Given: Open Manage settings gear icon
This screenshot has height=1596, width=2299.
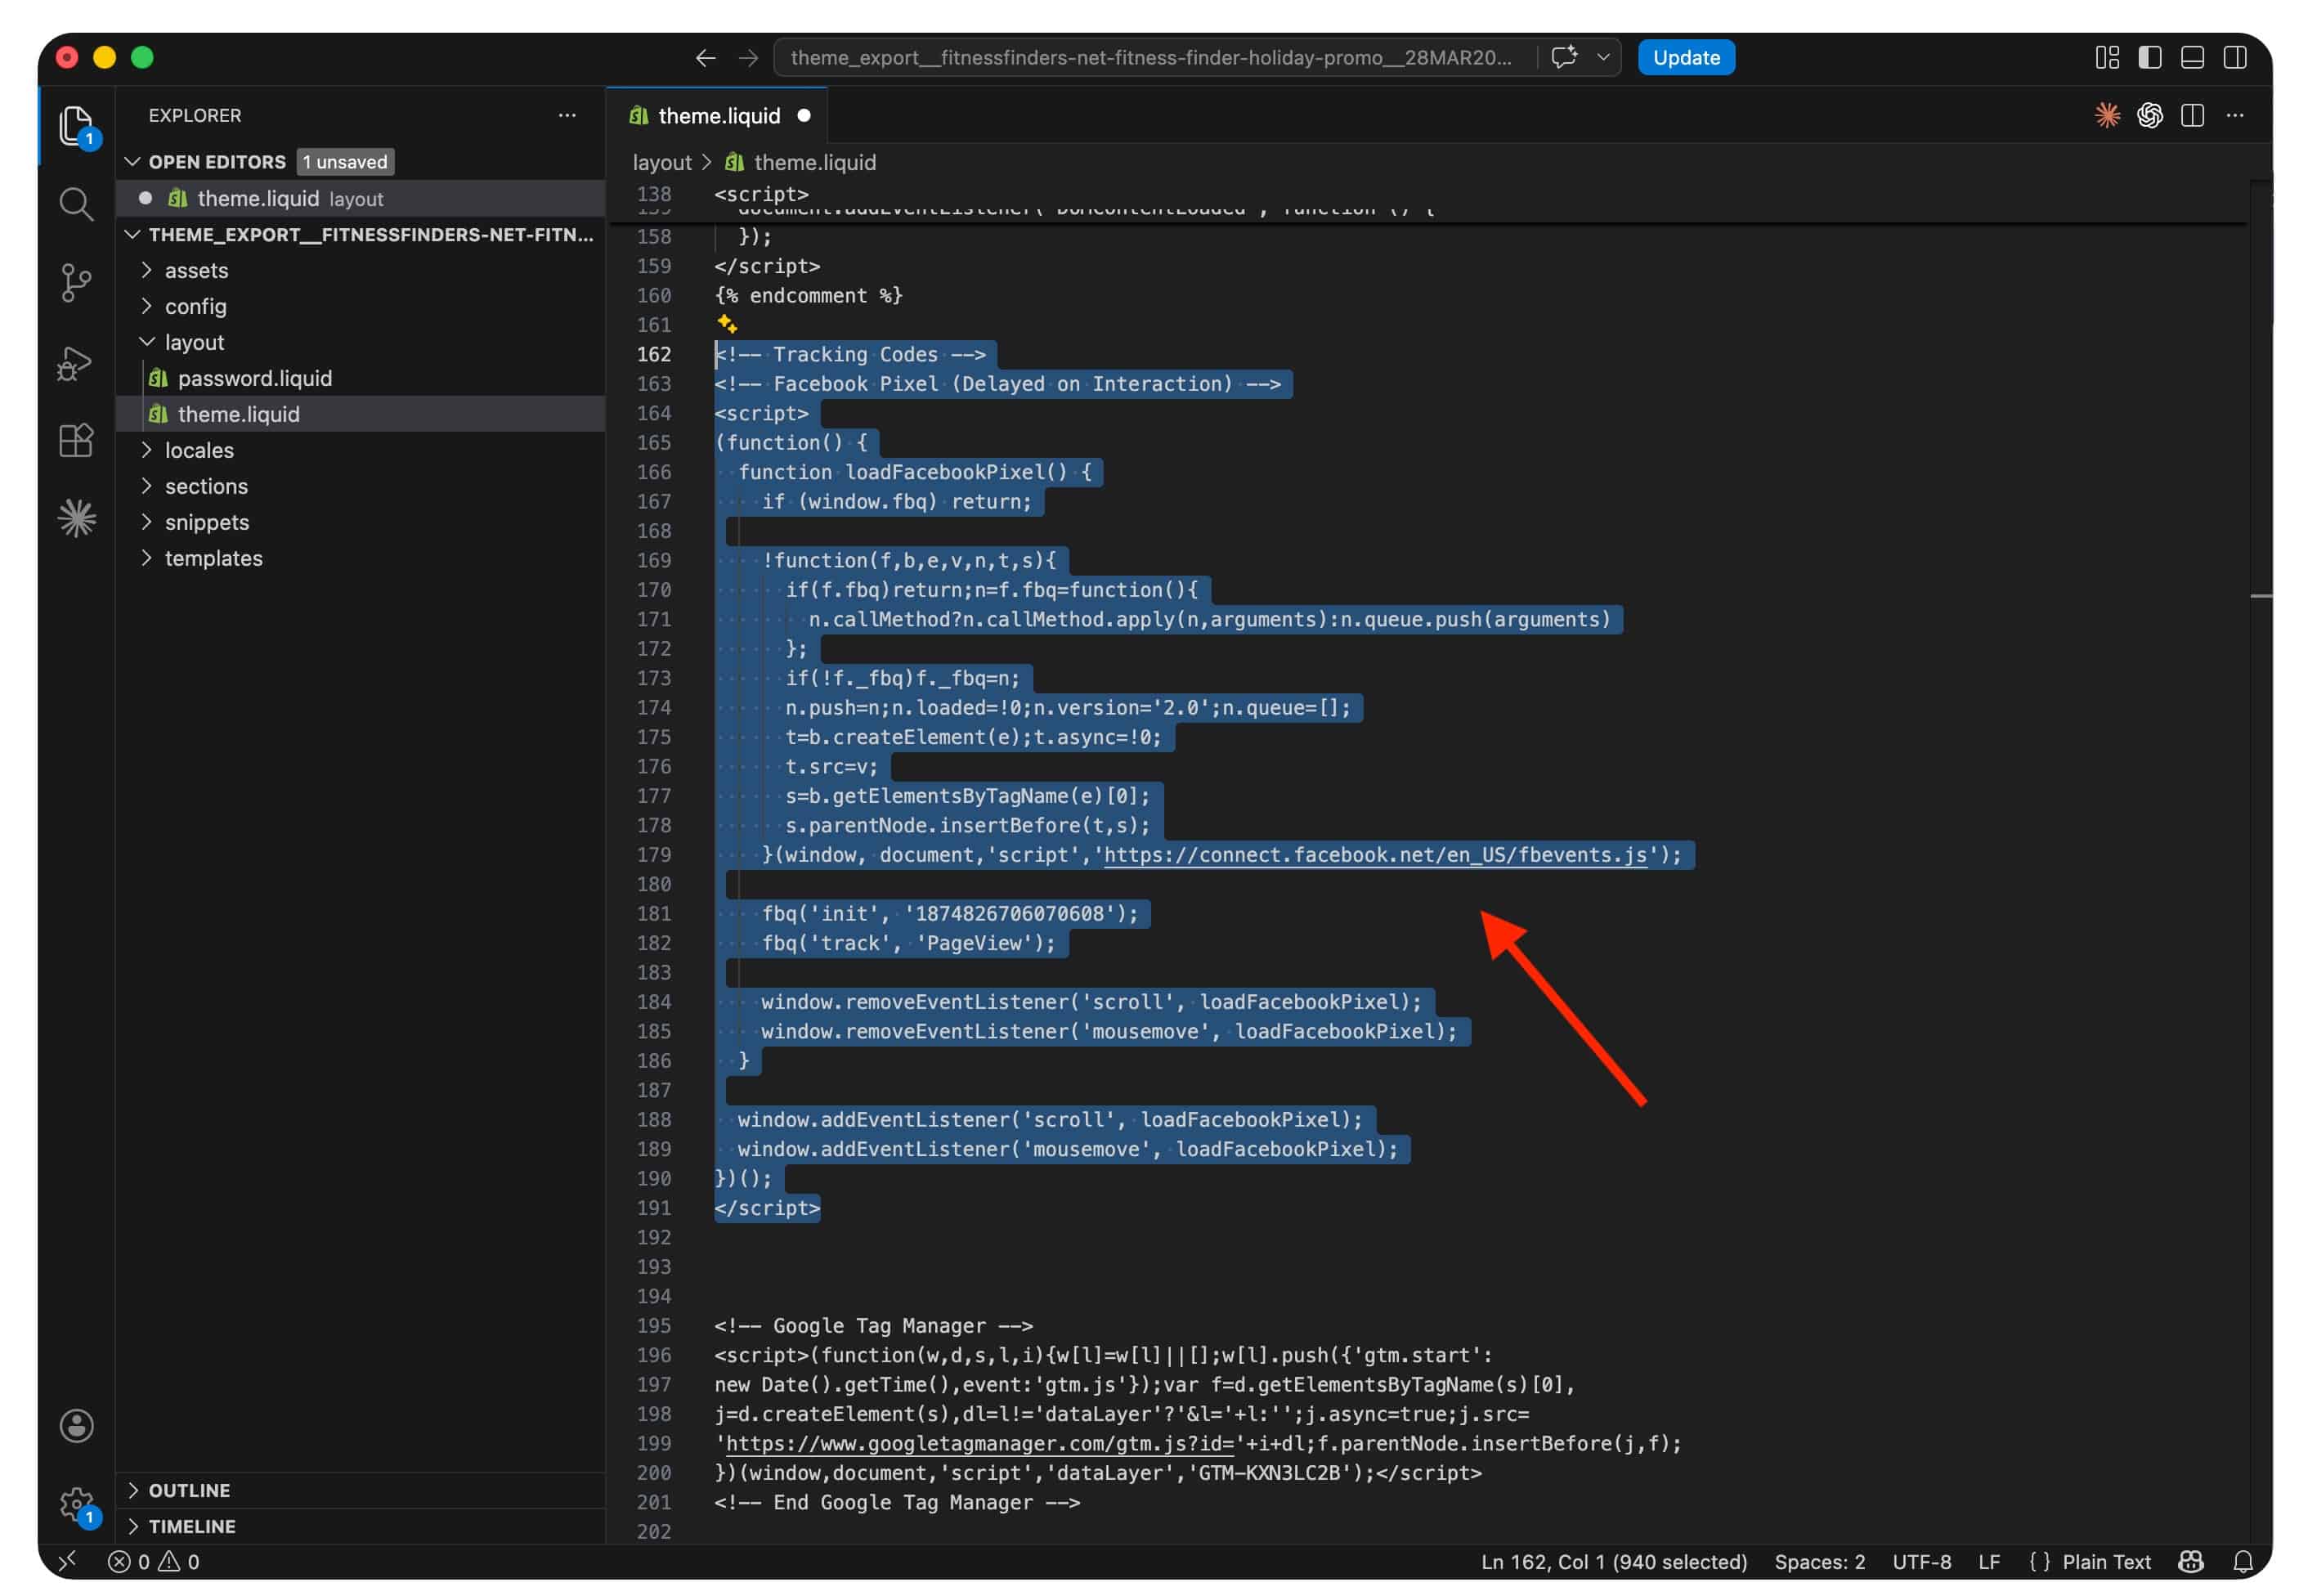Looking at the screenshot, I should [x=76, y=1502].
